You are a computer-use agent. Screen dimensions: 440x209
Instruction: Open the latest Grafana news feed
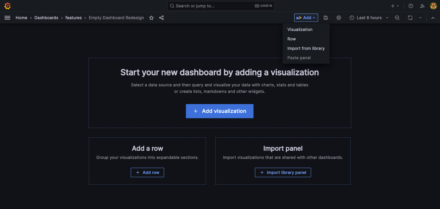[422, 6]
